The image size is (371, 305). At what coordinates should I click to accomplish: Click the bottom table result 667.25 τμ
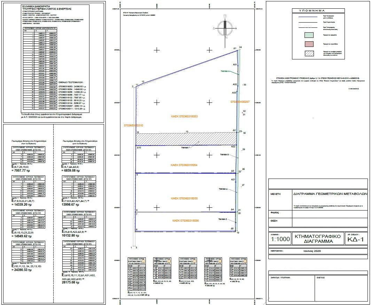click(144, 295)
